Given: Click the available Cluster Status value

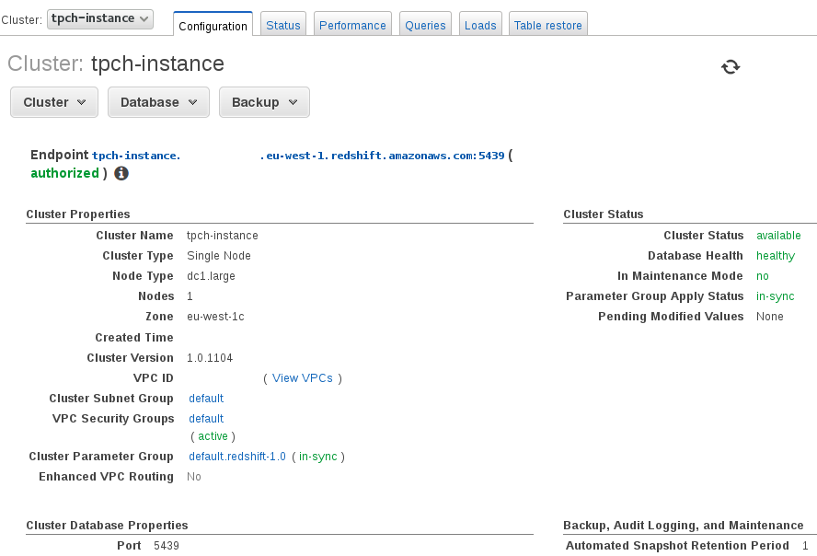Looking at the screenshot, I should [778, 236].
